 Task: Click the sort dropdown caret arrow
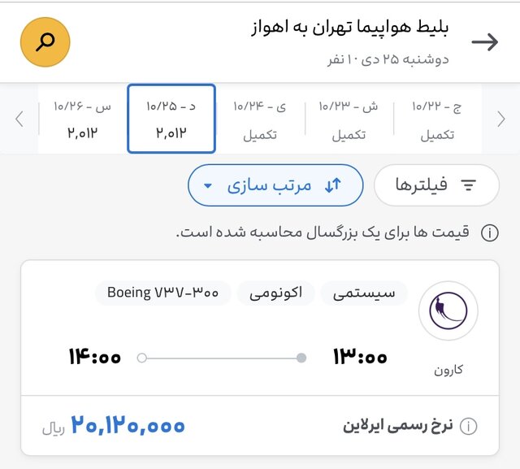pyautogui.click(x=208, y=186)
